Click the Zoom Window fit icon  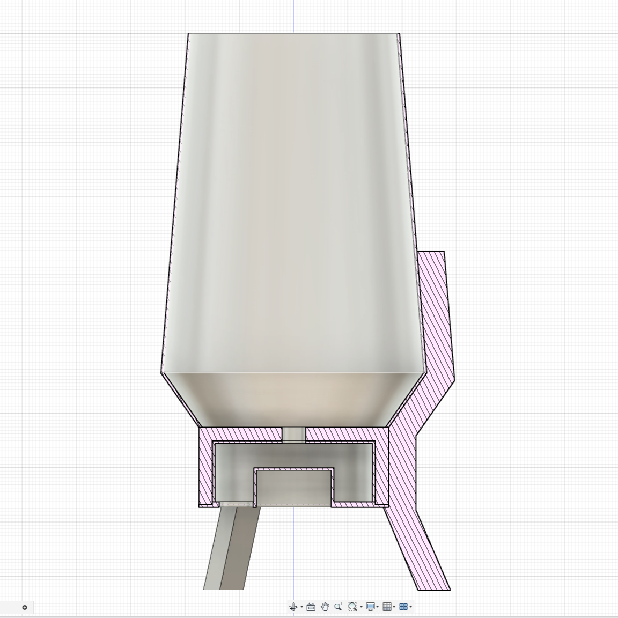point(353,607)
